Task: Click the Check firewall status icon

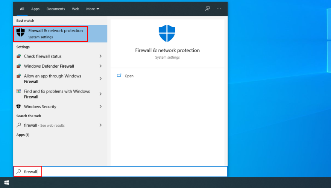Action: click(x=19, y=56)
